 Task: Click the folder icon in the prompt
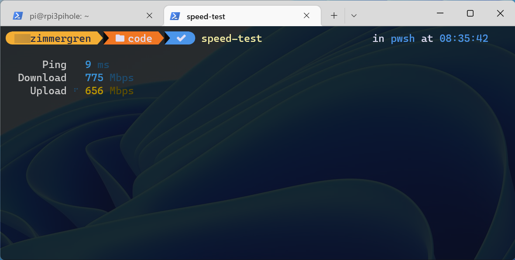tap(120, 38)
